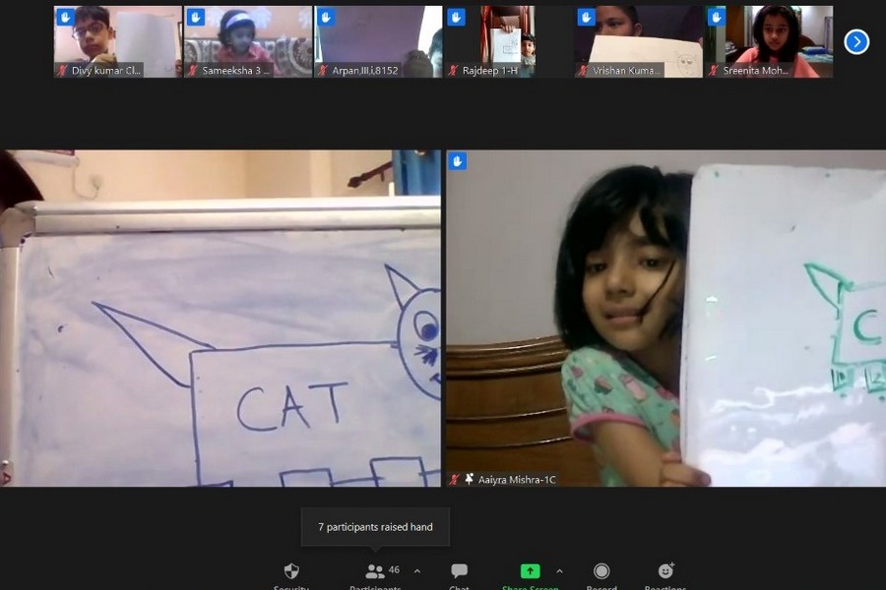Open the Security shield icon
Image resolution: width=886 pixels, height=590 pixels.
291,571
